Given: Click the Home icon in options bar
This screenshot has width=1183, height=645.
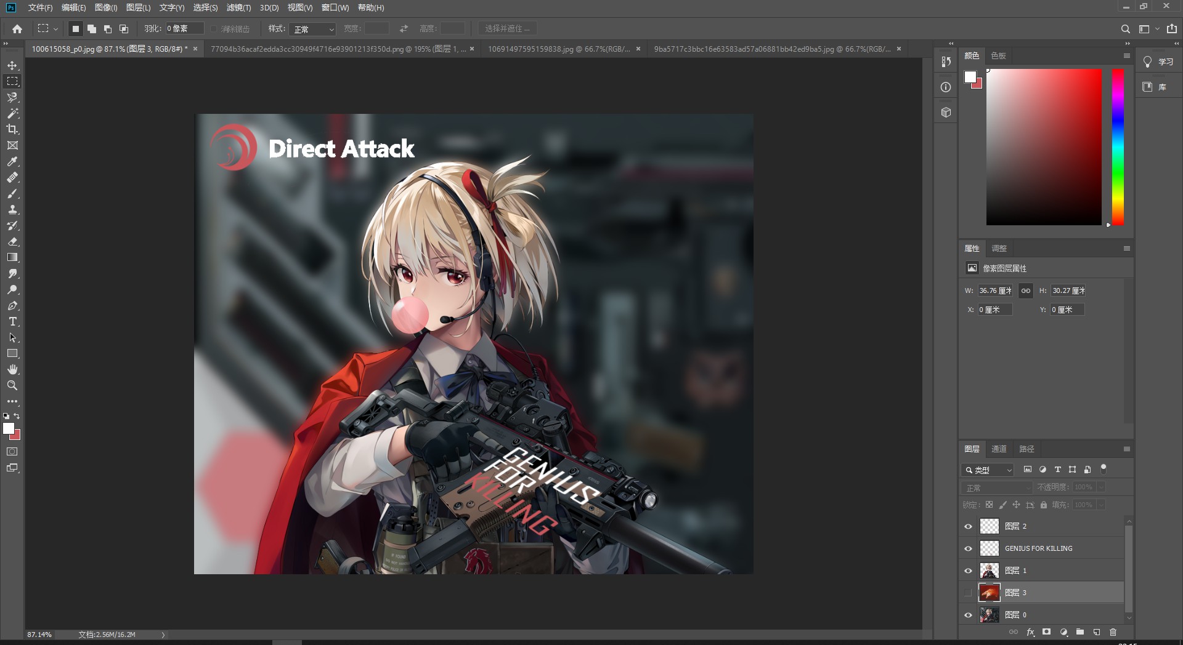Looking at the screenshot, I should point(17,28).
